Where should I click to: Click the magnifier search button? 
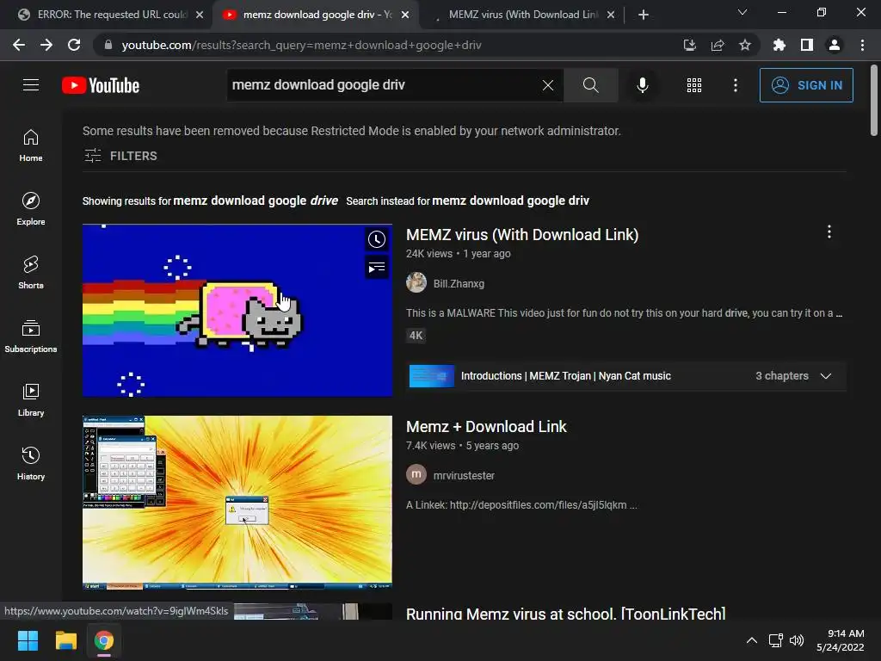coord(590,85)
